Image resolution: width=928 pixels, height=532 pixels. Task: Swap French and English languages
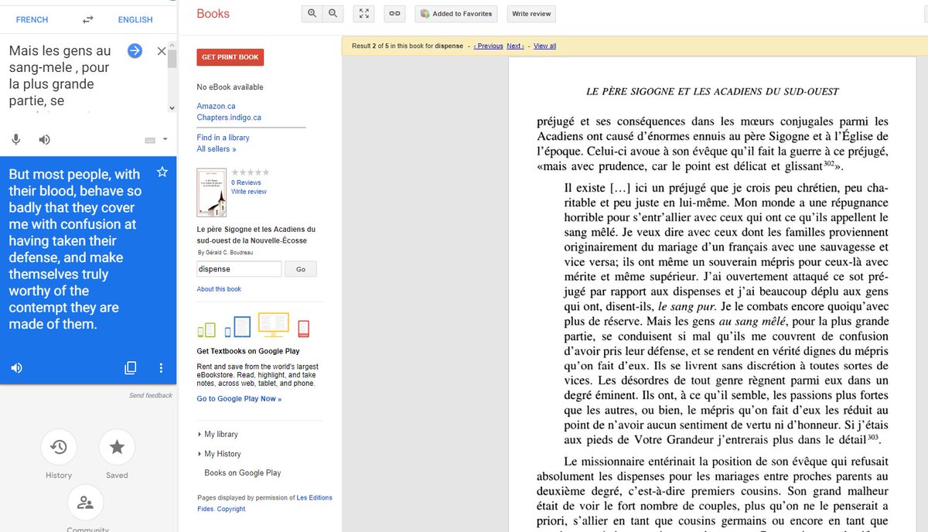tap(88, 19)
